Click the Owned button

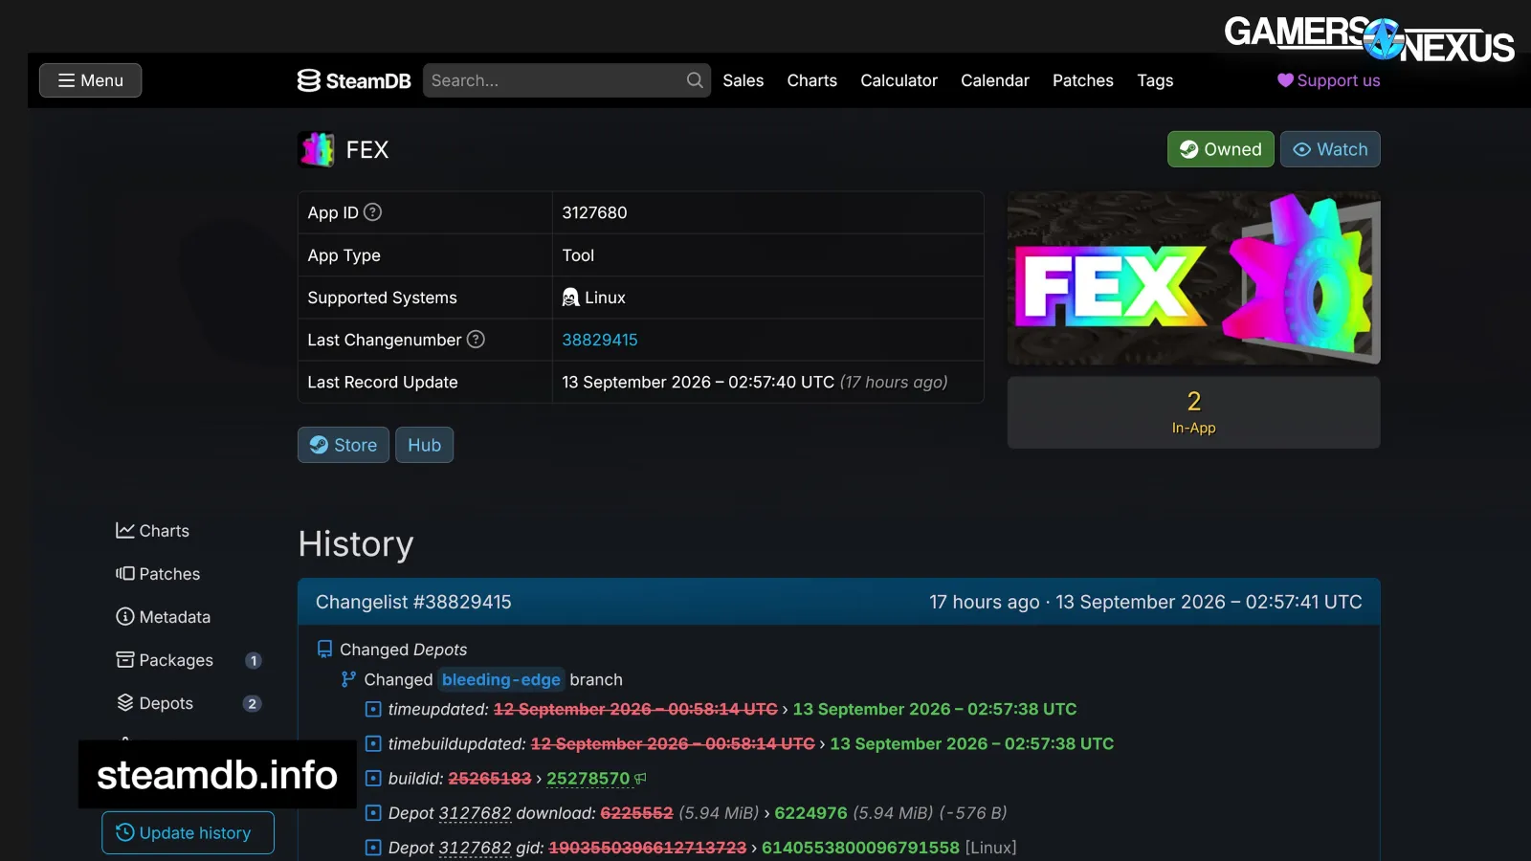[x=1220, y=149]
